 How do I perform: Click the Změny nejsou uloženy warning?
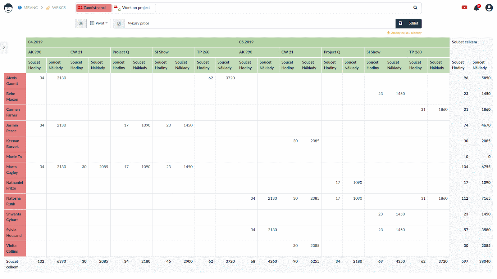404,33
